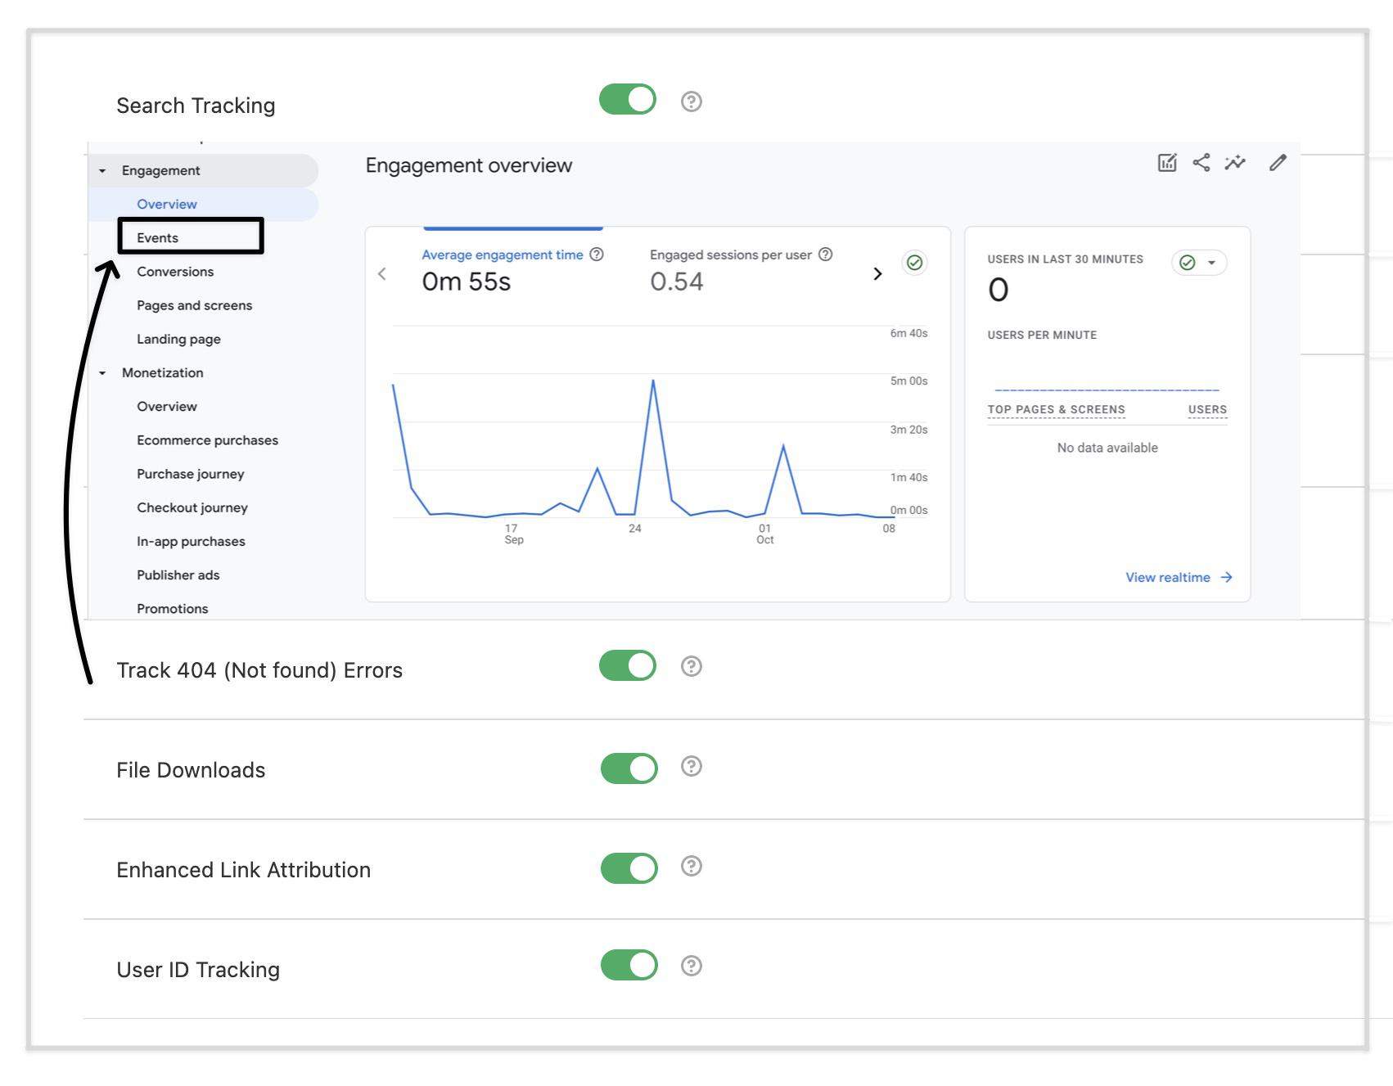This screenshot has height=1086, width=1393.
Task: Open Average engagement time info tooltip
Action: click(597, 255)
